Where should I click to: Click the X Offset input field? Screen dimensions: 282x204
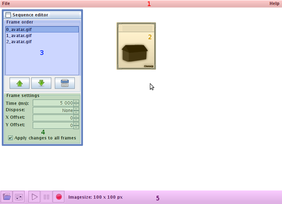(x=53, y=118)
